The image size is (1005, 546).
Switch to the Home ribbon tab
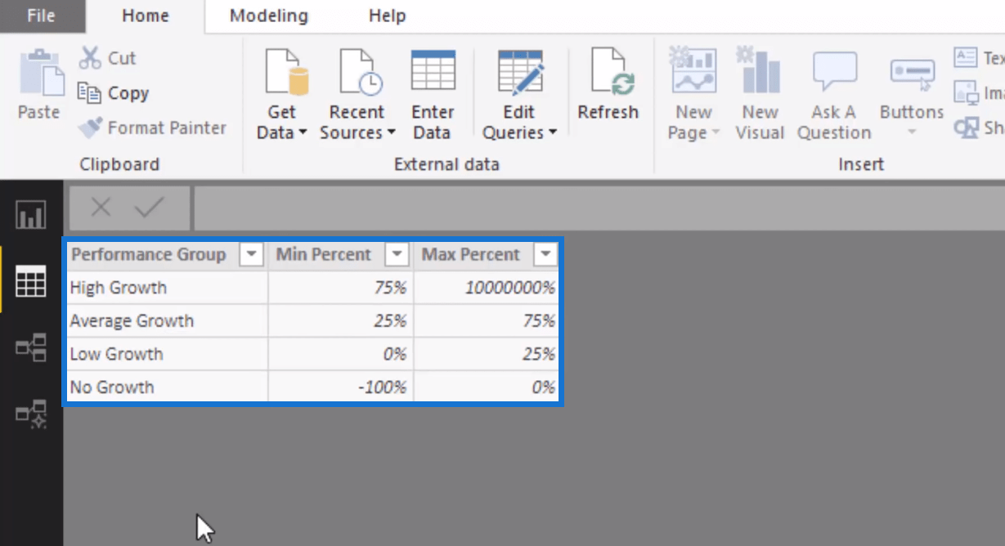(x=145, y=16)
